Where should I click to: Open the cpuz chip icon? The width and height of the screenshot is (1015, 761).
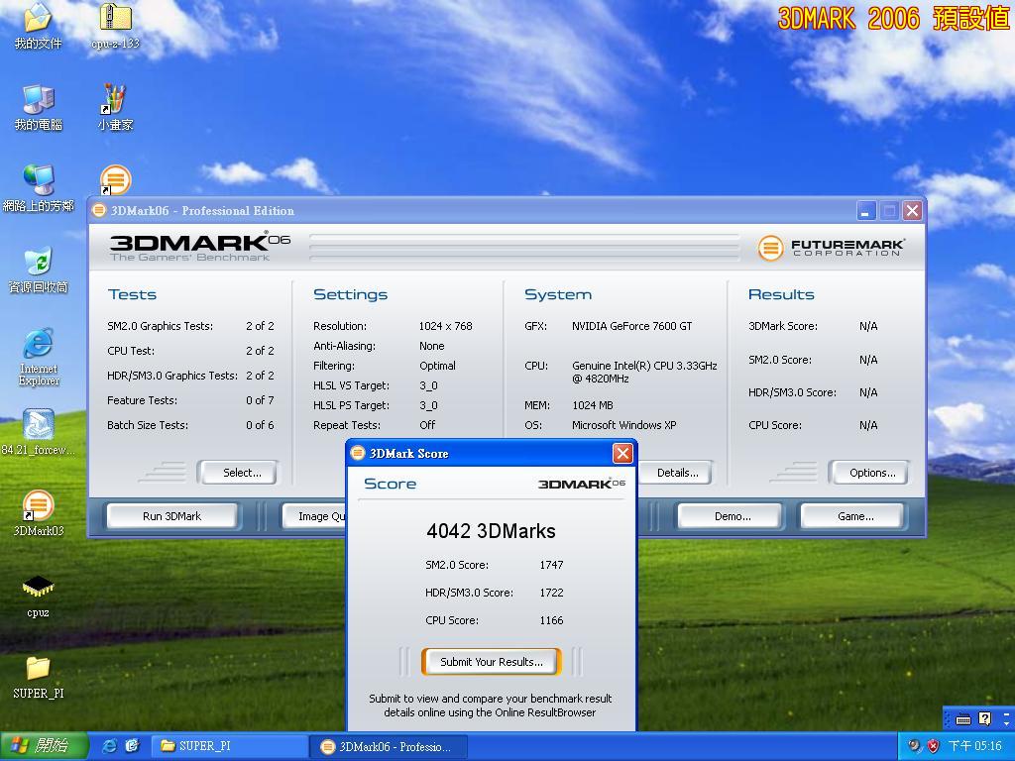pos(38,596)
